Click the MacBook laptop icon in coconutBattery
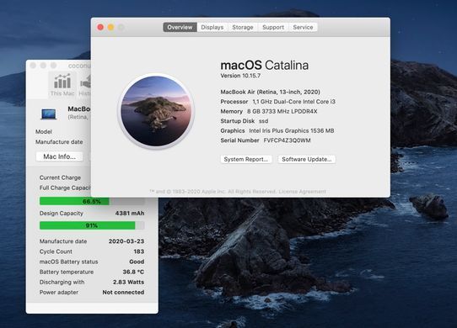 [48, 114]
